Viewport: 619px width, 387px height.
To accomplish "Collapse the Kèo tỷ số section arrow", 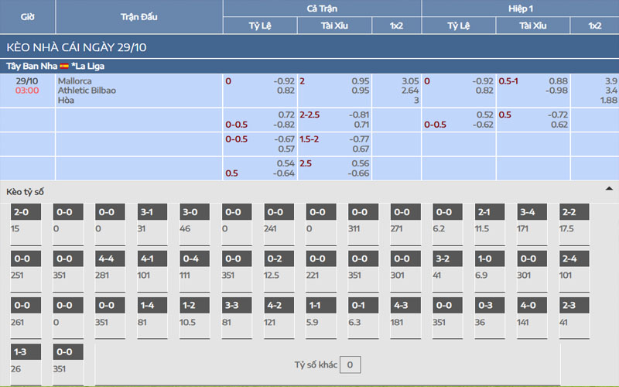I will pyautogui.click(x=609, y=189).
